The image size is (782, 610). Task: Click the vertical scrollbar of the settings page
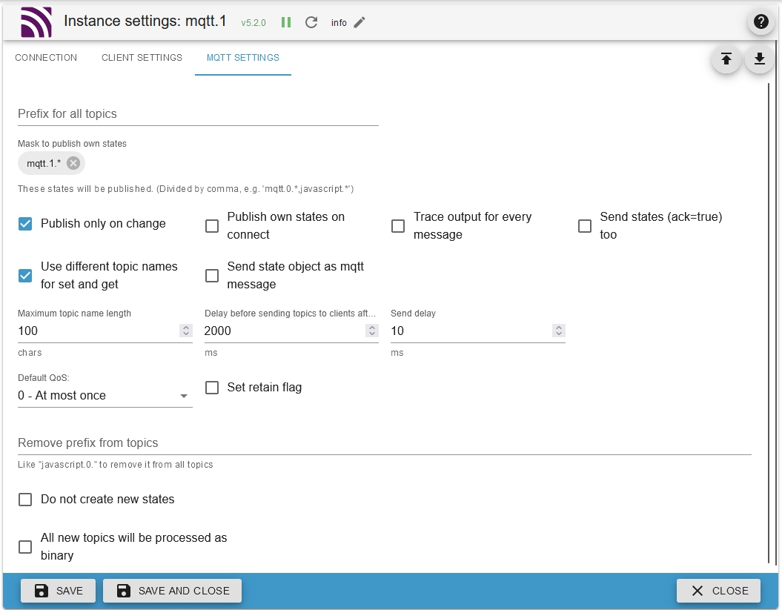click(x=769, y=323)
